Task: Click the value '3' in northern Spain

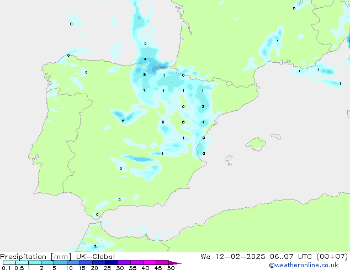Action: tap(145, 74)
